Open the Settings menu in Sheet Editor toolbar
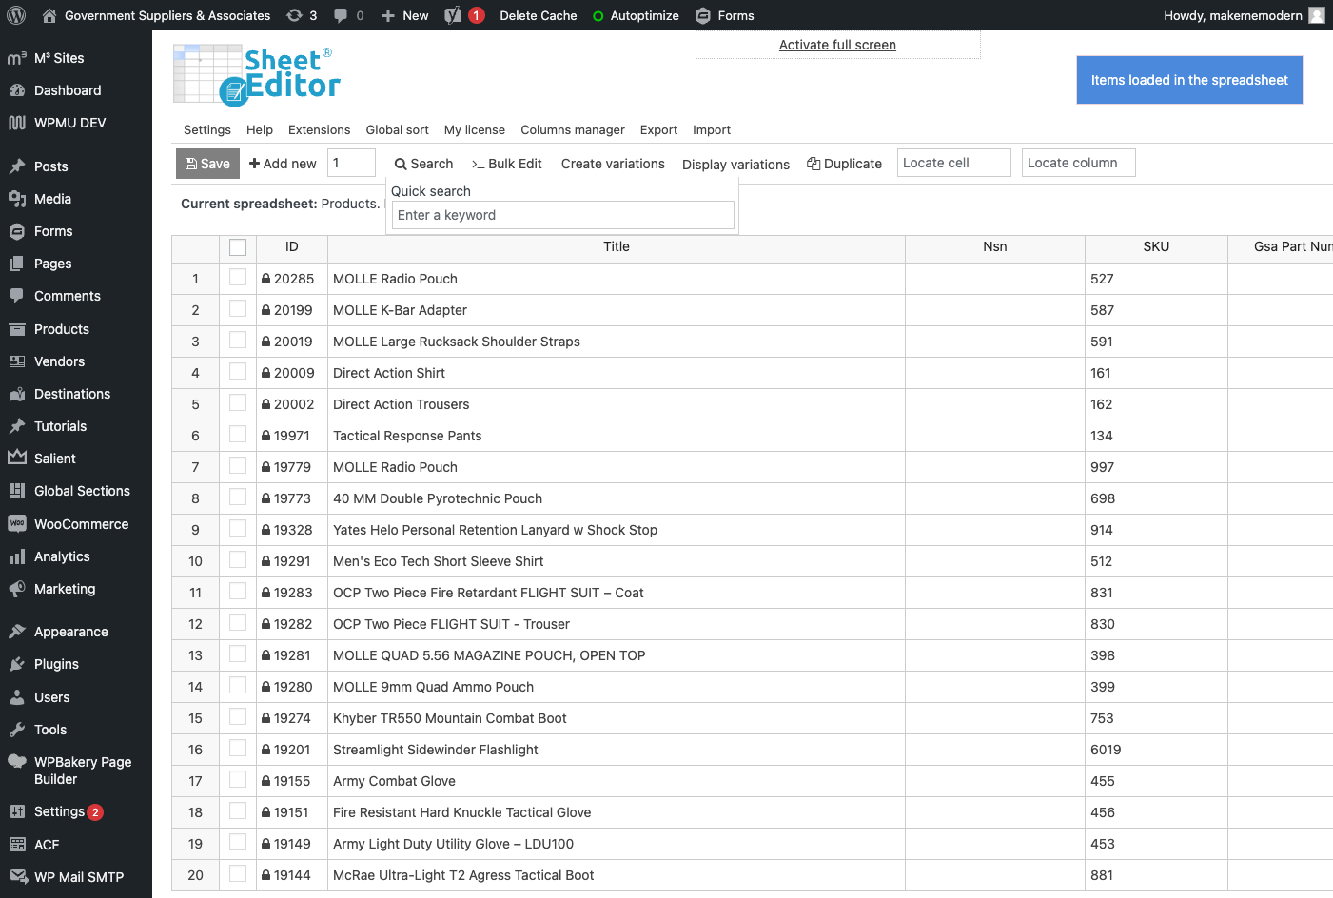The height and width of the screenshot is (898, 1333). 207,130
